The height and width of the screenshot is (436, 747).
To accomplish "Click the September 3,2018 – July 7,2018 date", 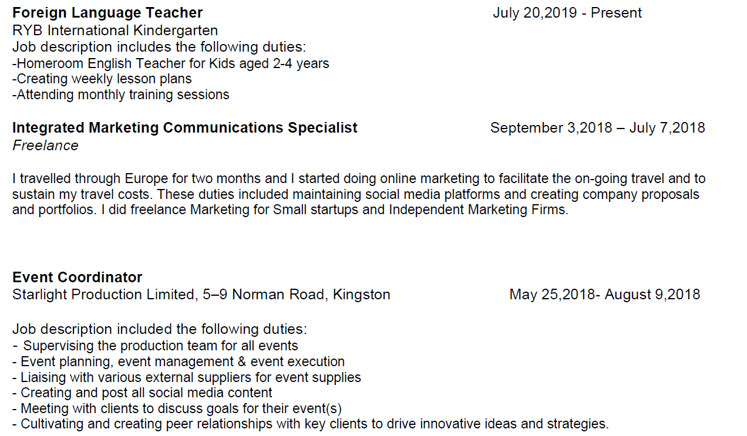I will coord(597,128).
